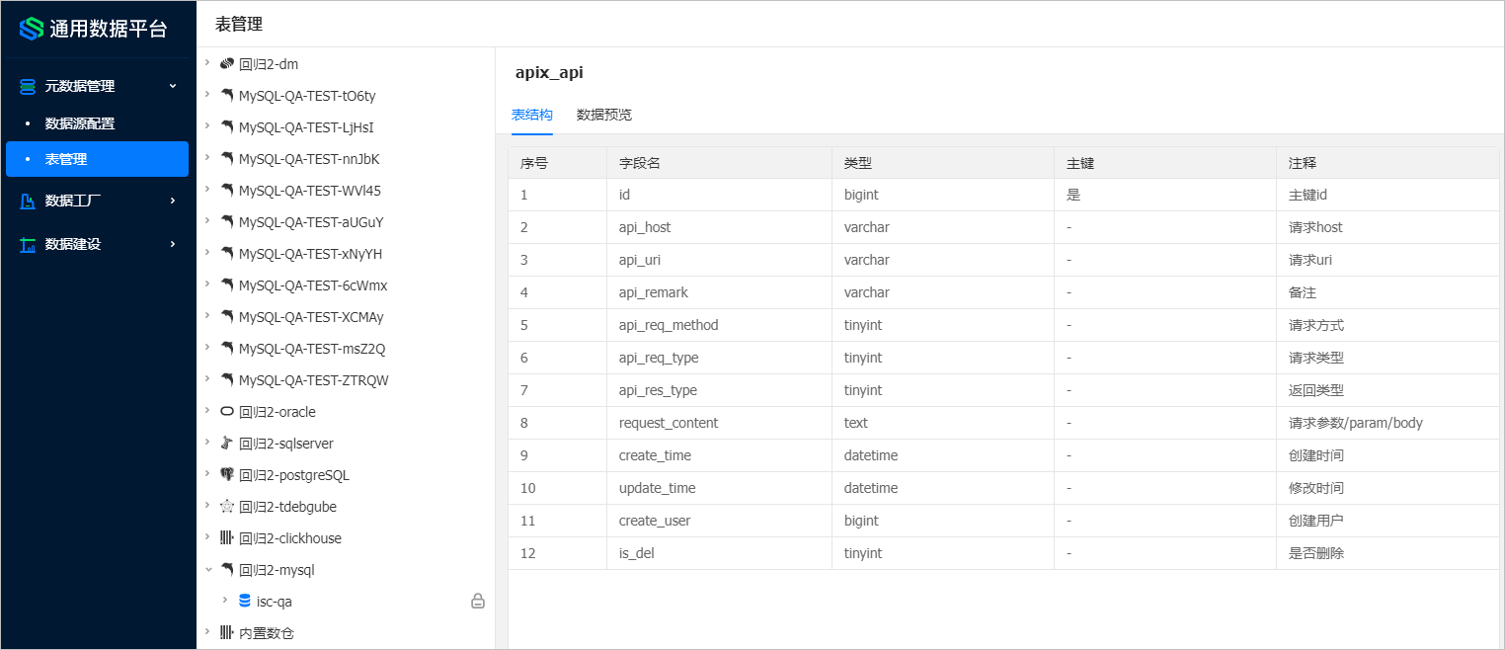Click the Oracle icon beside 回归2-oracle
Screen dimensions: 1505x650
pos(226,411)
